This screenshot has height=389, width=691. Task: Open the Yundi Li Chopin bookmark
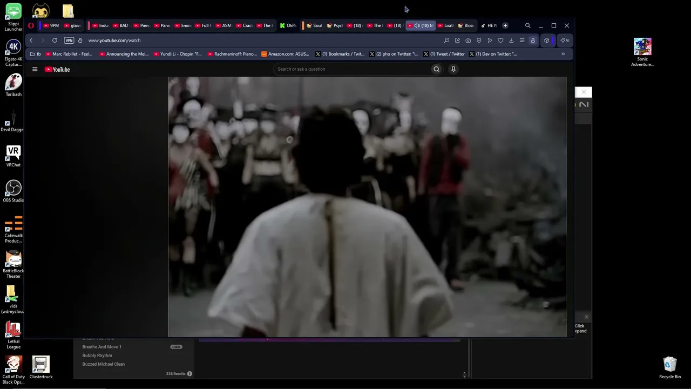[x=178, y=54]
